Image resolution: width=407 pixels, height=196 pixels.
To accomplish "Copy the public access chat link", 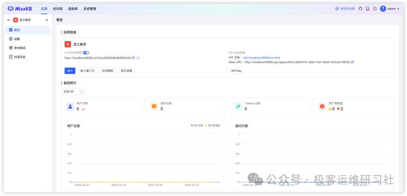I will [133, 58].
